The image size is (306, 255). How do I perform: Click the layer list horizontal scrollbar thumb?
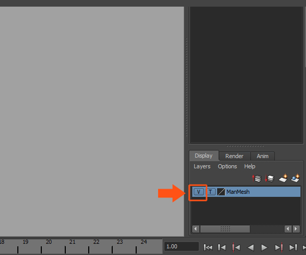point(225,229)
